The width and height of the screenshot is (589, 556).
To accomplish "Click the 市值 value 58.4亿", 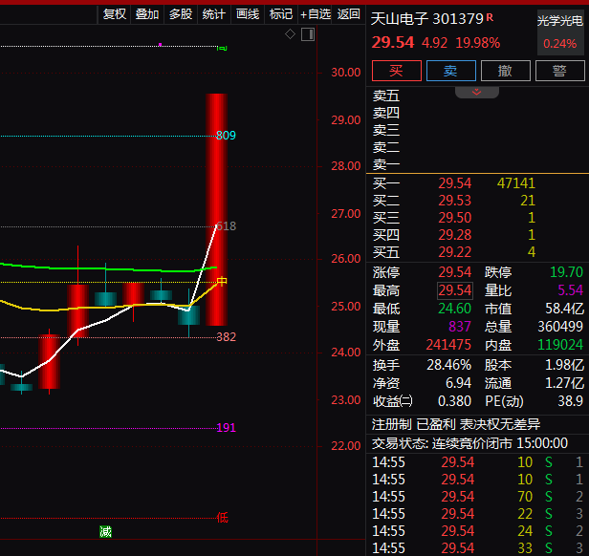I will point(564,309).
